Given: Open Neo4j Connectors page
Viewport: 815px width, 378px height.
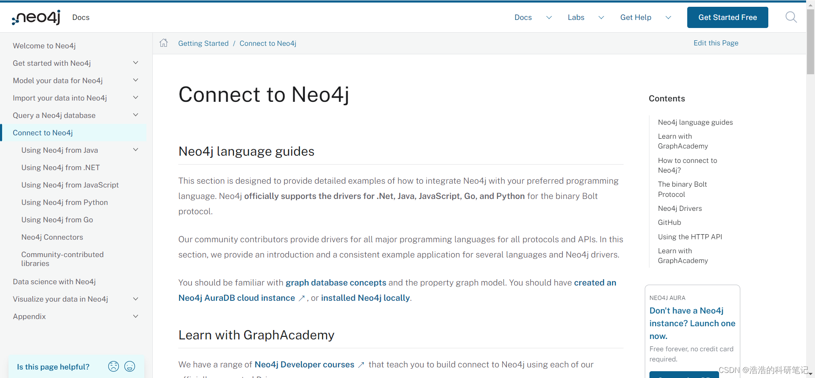Looking at the screenshot, I should [52, 237].
